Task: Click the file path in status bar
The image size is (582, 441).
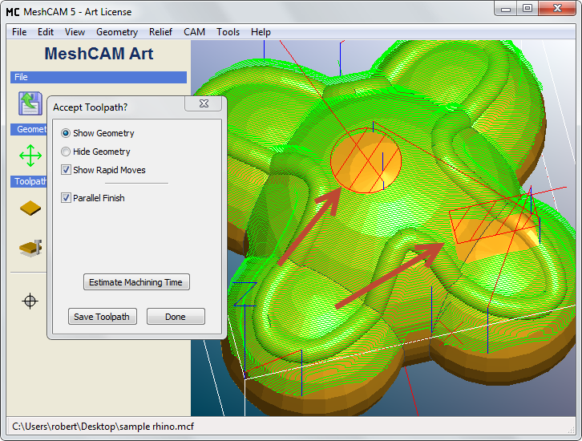Action: pos(103,427)
